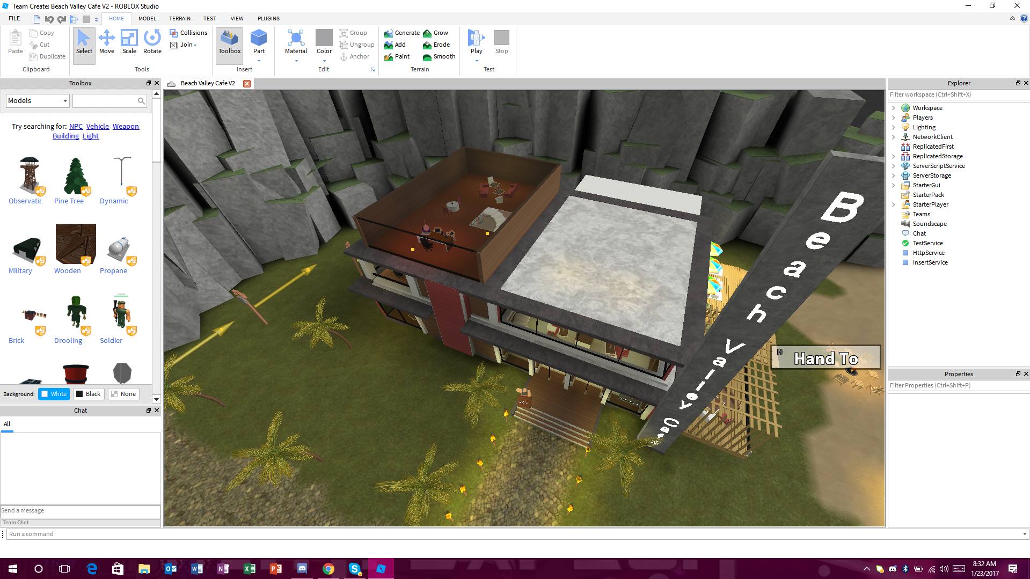Open the Join dropdown

(184, 45)
